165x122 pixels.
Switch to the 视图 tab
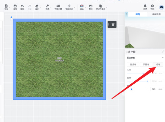[138, 14]
